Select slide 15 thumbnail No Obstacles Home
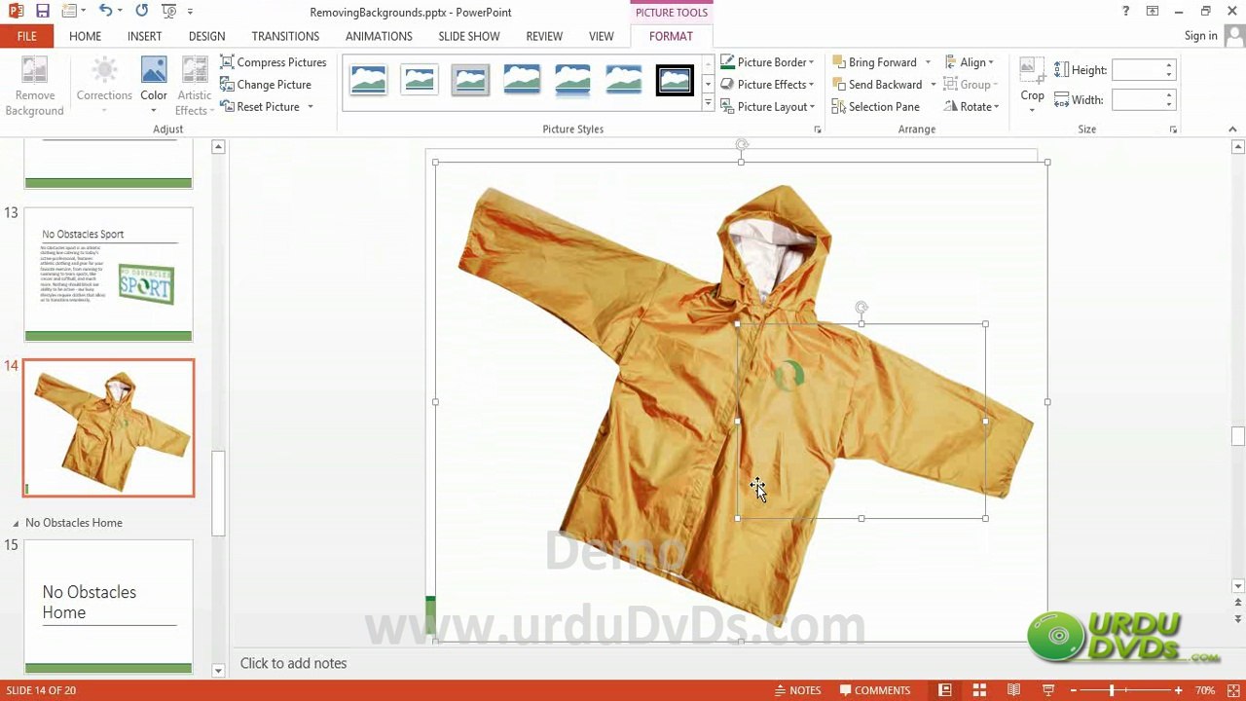Image resolution: width=1246 pixels, height=701 pixels. click(108, 607)
